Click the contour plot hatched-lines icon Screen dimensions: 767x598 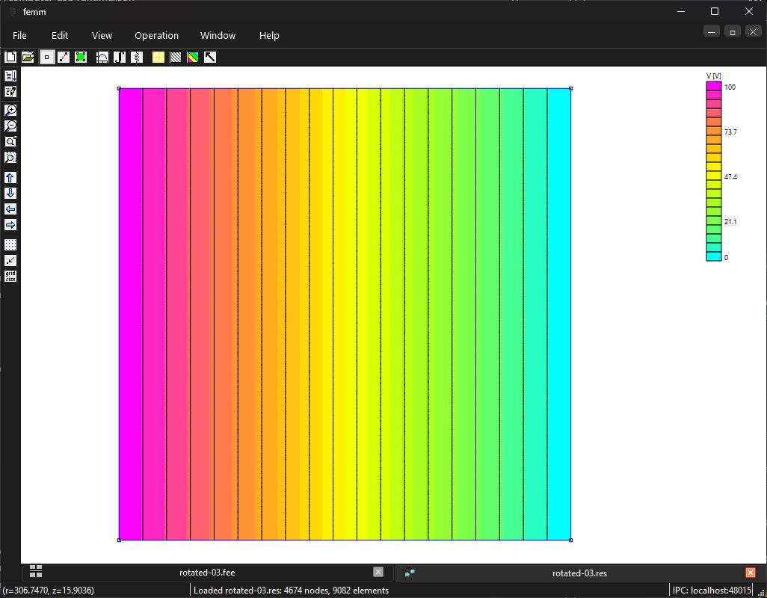[176, 58]
